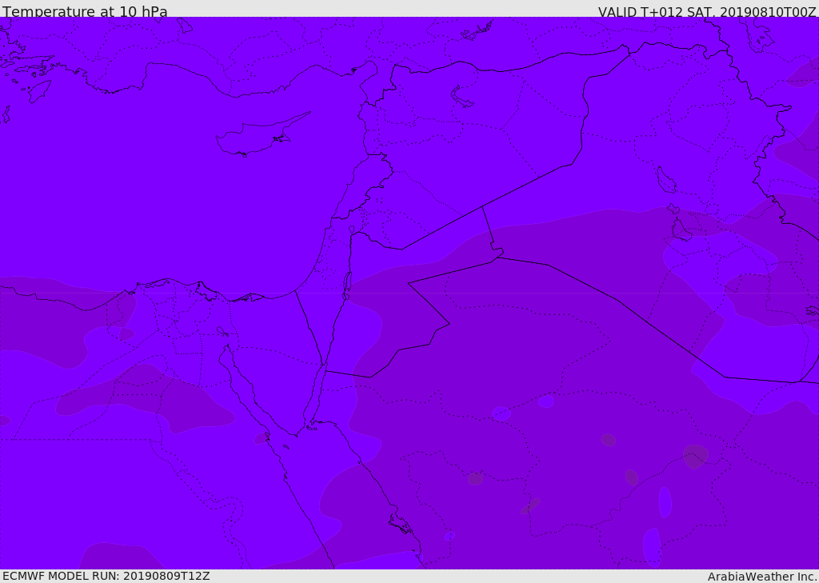Click the 'Temperature at 10 hPa' title text
The height and width of the screenshot is (583, 819).
click(85, 11)
